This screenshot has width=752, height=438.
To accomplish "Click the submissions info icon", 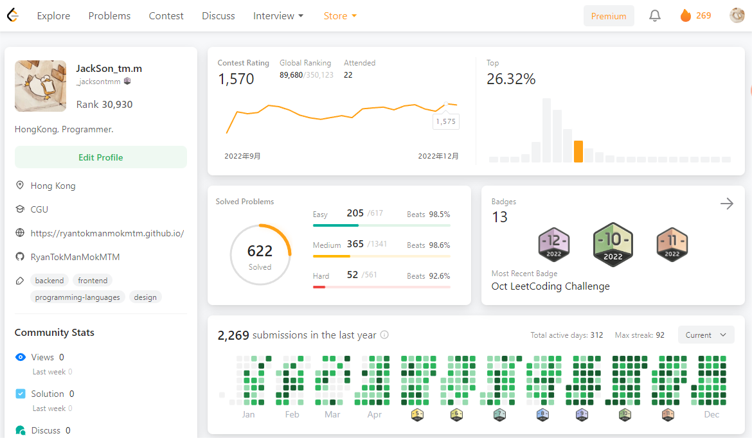I will click(384, 335).
